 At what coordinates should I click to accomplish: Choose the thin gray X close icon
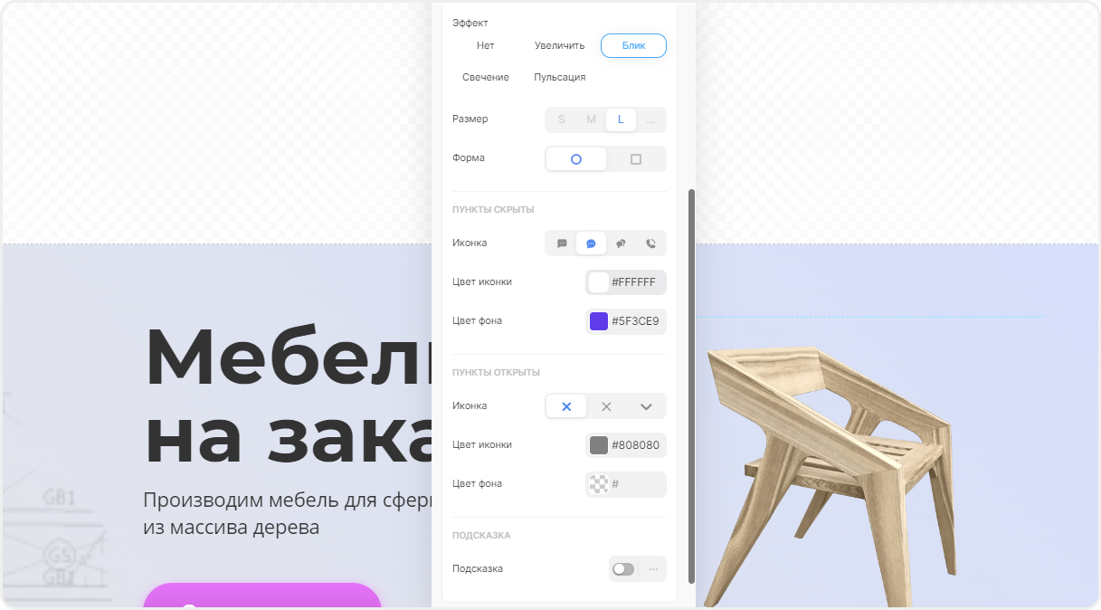(606, 406)
